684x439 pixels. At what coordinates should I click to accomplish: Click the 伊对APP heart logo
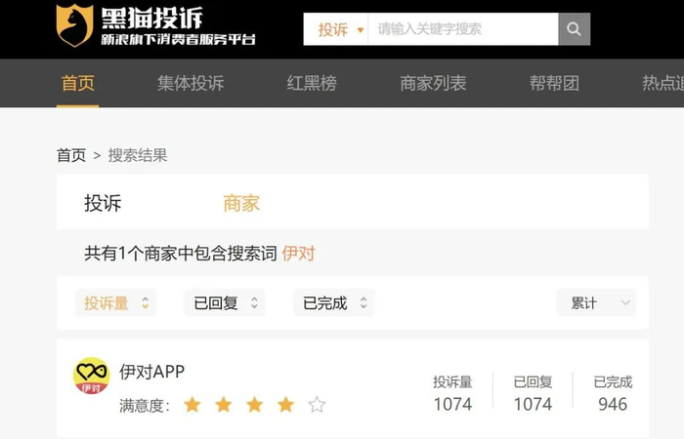[91, 376]
